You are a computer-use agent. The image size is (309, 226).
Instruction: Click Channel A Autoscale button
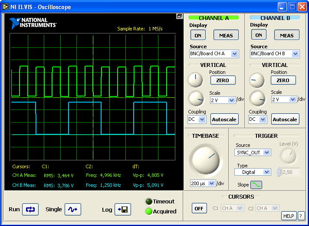tap(224, 119)
